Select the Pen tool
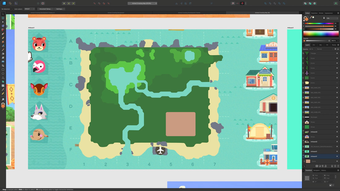Viewport: 340px width, 191px height. click(3, 34)
